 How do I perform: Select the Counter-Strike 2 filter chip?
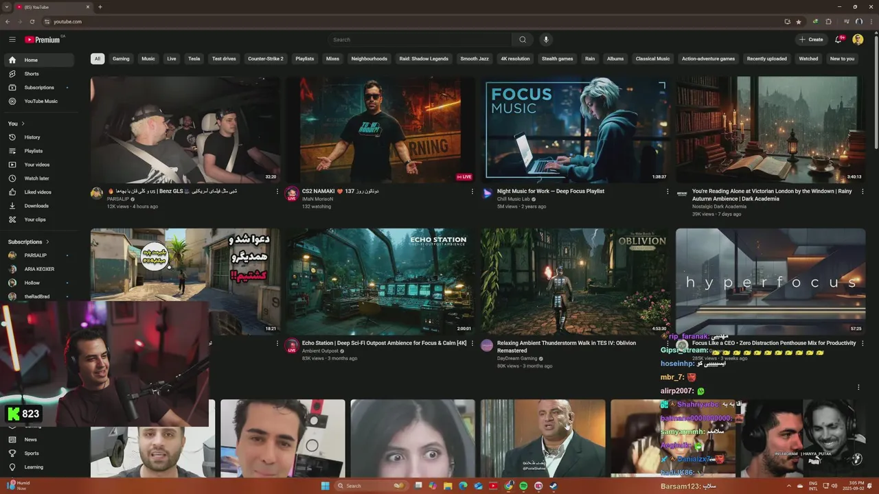pyautogui.click(x=266, y=58)
